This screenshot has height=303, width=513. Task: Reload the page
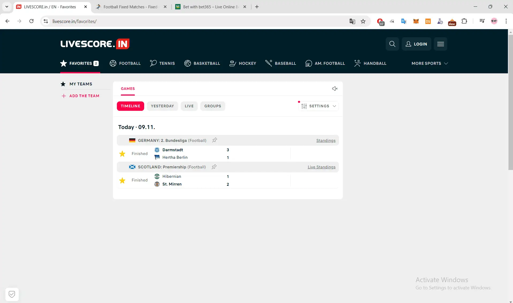point(31,21)
